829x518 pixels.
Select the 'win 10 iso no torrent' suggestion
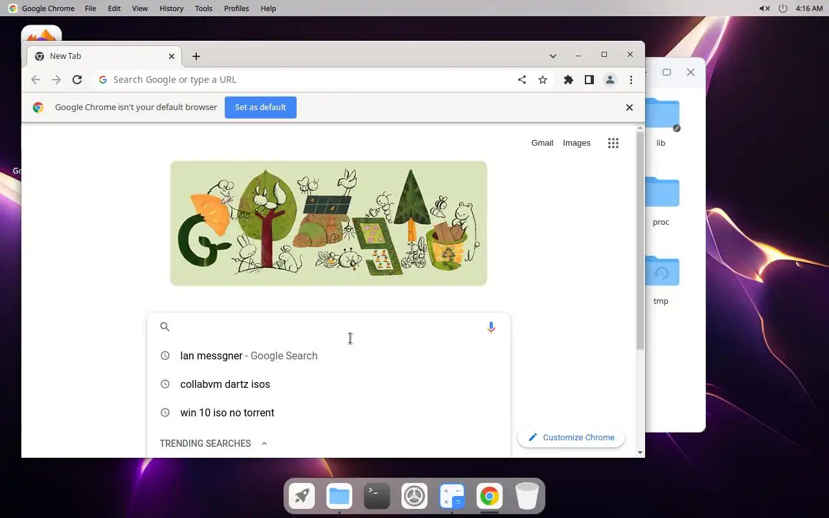click(328, 412)
